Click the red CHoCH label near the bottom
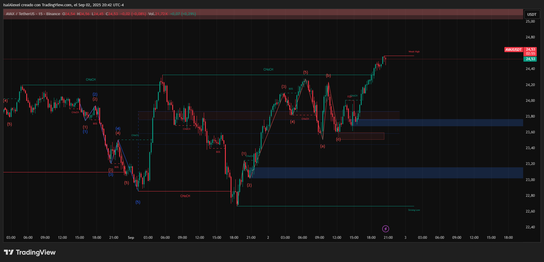The height and width of the screenshot is (262, 544). [x=185, y=196]
